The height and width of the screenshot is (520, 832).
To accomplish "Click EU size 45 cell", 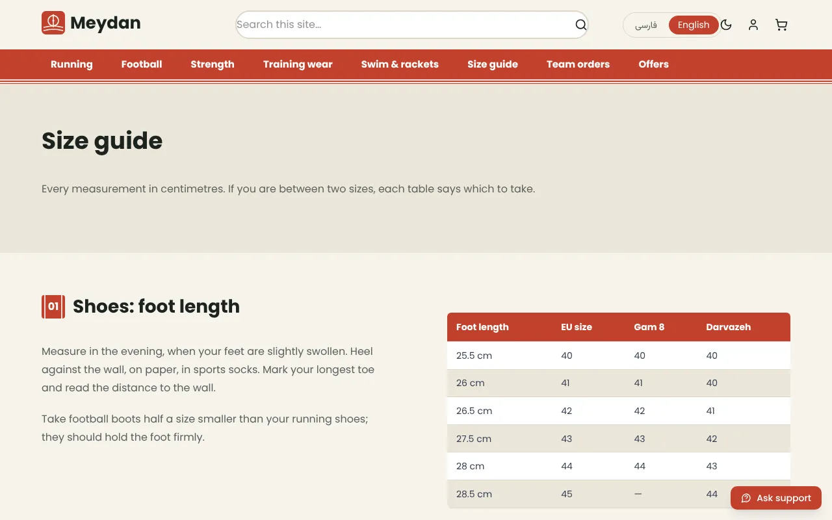I will coord(588,494).
